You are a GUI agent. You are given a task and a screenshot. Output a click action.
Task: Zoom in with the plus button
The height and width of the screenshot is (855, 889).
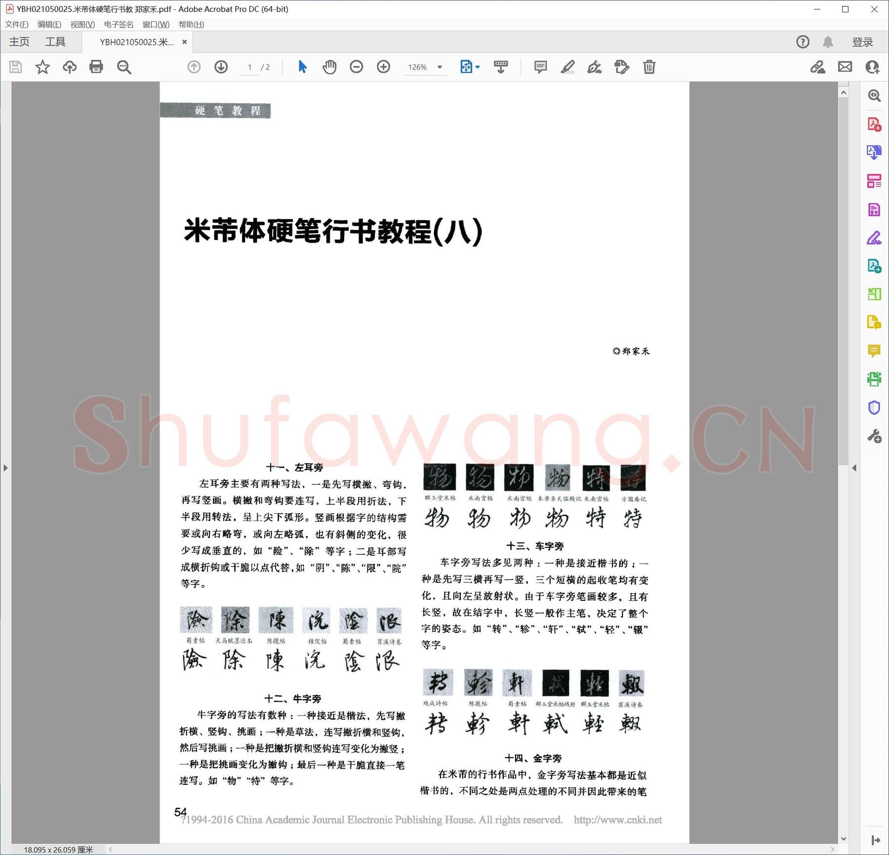383,67
